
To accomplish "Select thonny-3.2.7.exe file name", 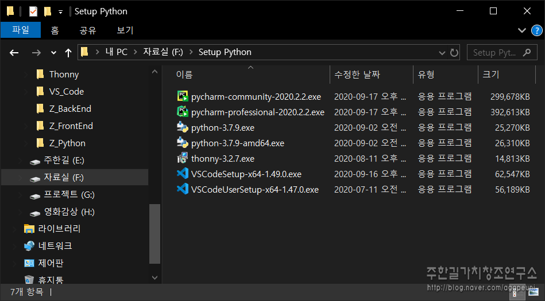I will (x=222, y=159).
